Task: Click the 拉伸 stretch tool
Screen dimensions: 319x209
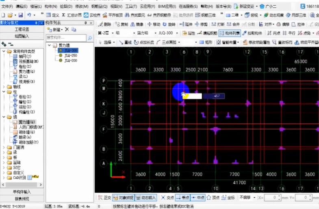Action: (298, 24)
